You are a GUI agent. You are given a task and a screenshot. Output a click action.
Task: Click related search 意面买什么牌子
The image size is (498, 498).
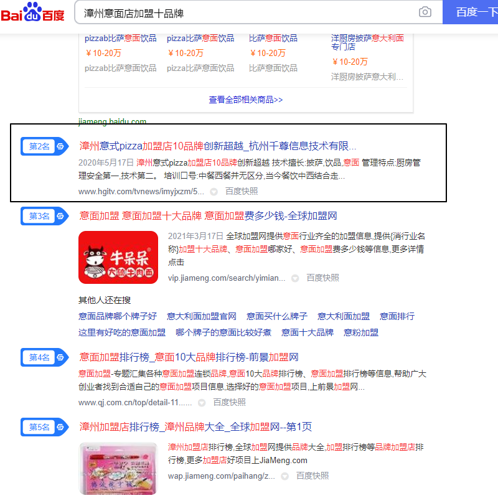[x=277, y=316]
